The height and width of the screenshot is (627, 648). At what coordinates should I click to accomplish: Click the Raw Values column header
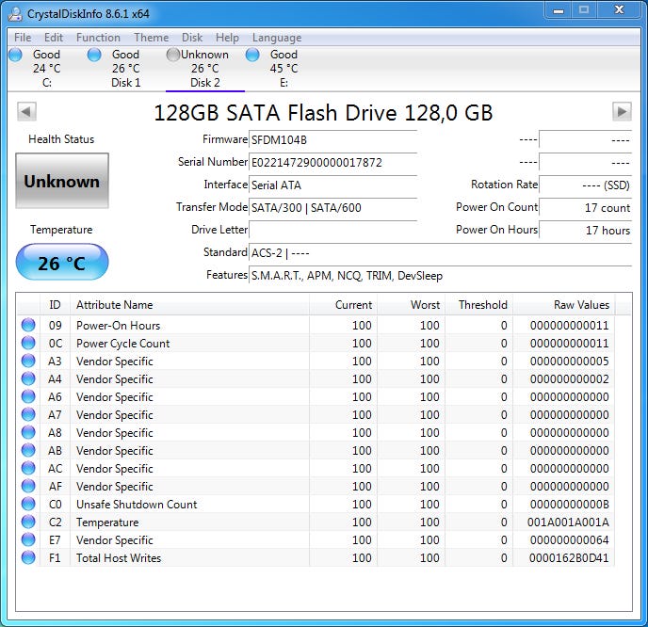pyautogui.click(x=581, y=305)
